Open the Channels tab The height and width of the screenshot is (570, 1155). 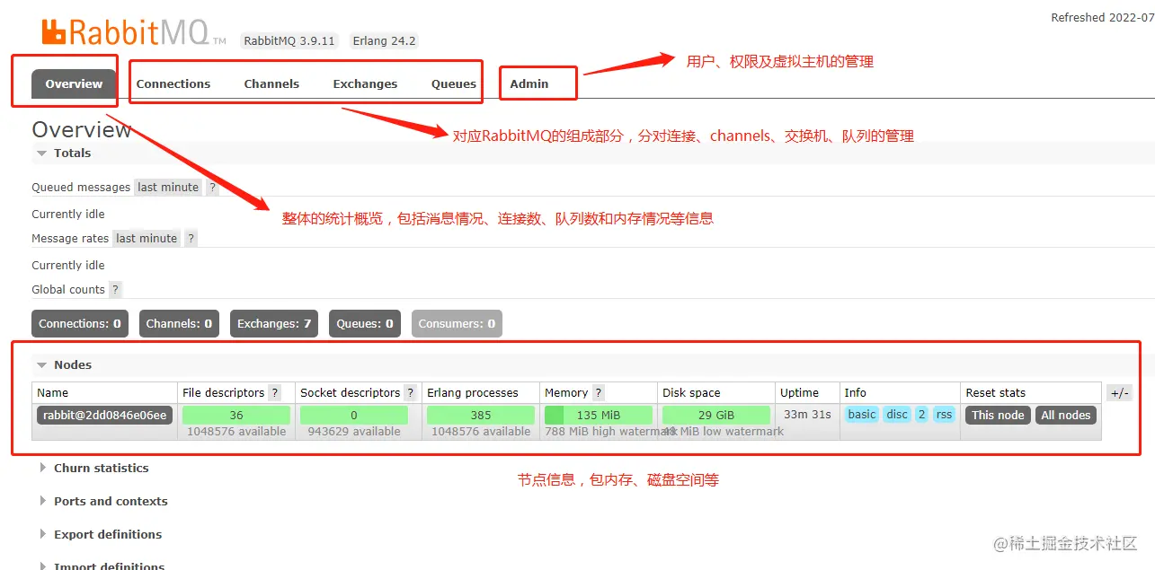271,84
